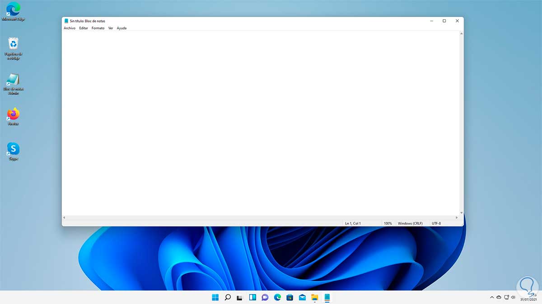Expand the hidden system tray icons chevron
The width and height of the screenshot is (542, 304).
(x=492, y=297)
